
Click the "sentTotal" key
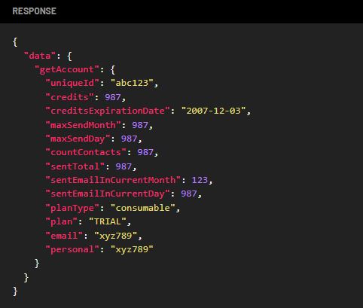(x=75, y=166)
